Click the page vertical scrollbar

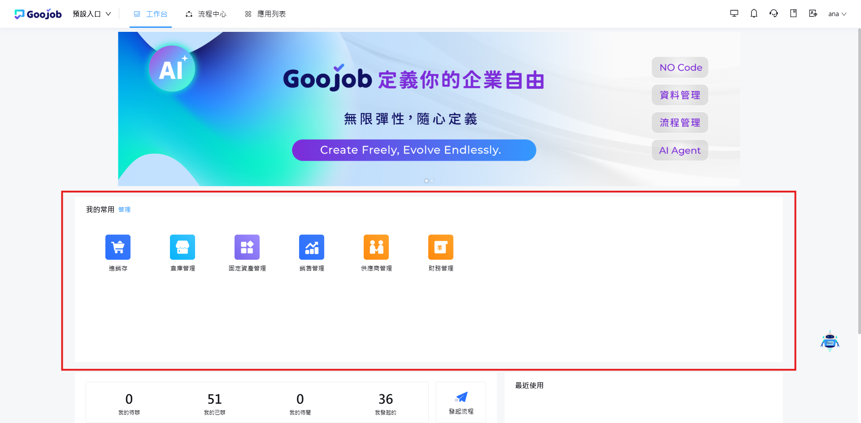[x=859, y=182]
